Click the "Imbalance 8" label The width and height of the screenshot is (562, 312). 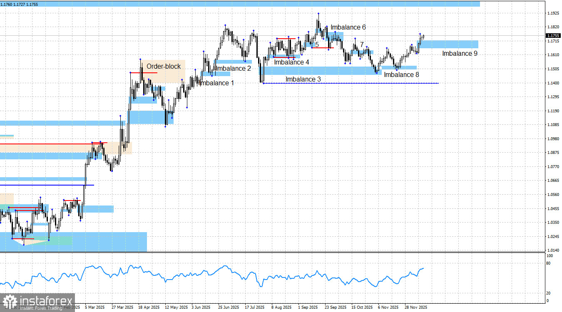coord(401,74)
